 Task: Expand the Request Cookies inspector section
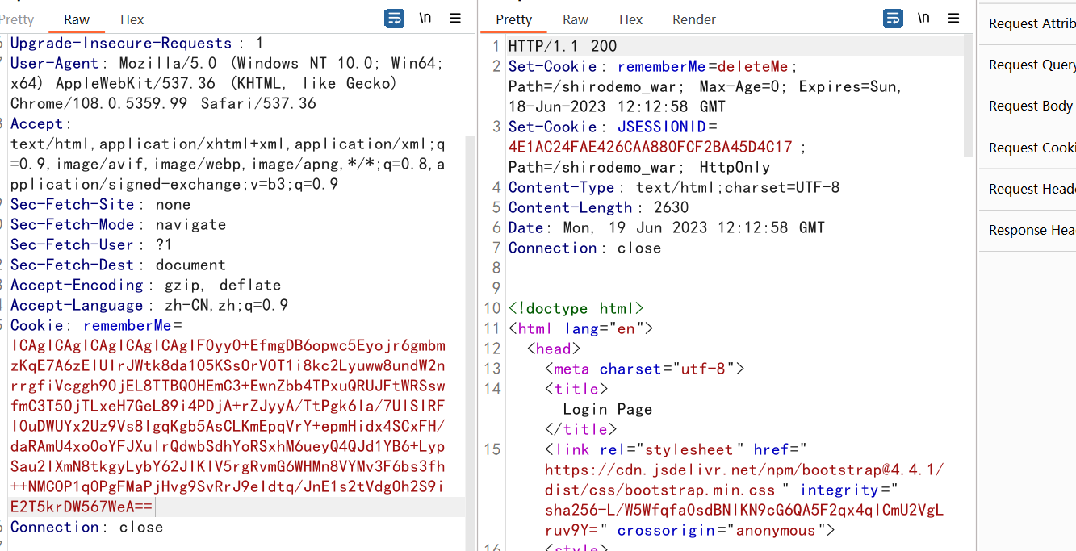click(1032, 148)
